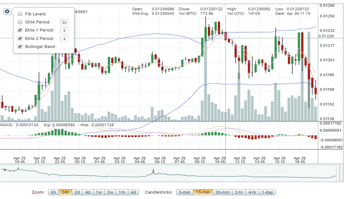The width and height of the screenshot is (346, 199).
Task: Click the 0.01228 price marker on axis
Action: pos(326,36)
